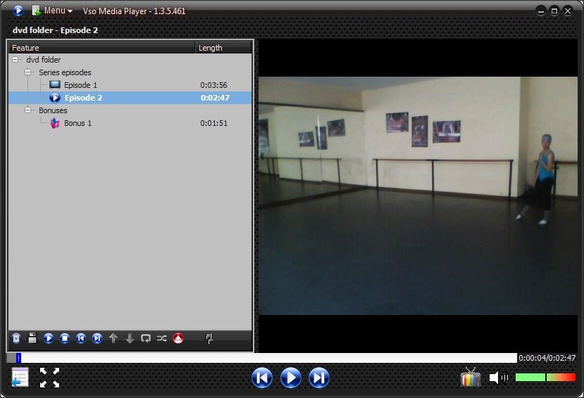Screen dimensions: 584x398
Task: Click Bonus 1 length 0:01:51
Action: point(213,123)
